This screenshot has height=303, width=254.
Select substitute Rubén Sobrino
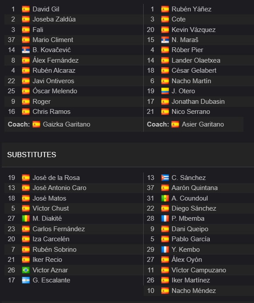click(x=54, y=250)
